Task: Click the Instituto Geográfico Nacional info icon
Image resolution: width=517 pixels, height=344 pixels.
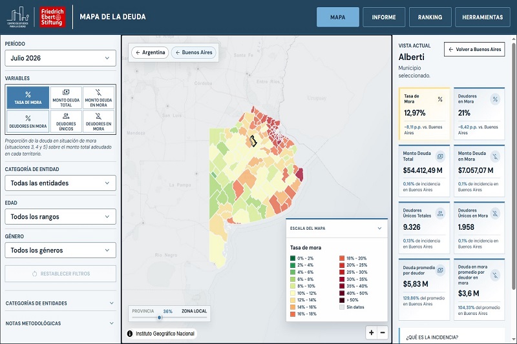Action: point(130,334)
